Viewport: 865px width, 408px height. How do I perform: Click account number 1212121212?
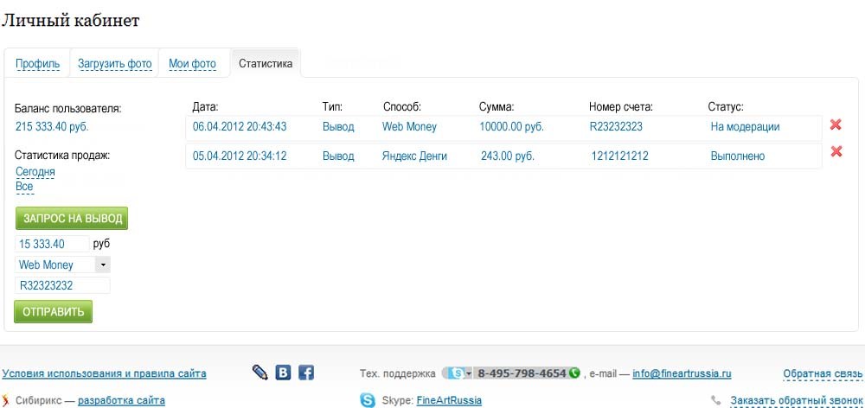pyautogui.click(x=620, y=156)
